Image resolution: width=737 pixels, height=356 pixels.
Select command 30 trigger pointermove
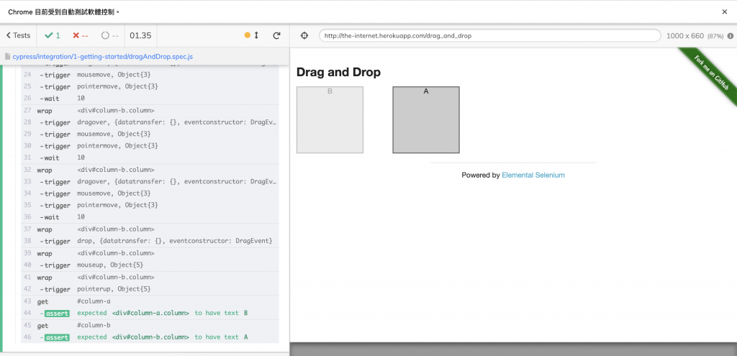pyautogui.click(x=150, y=145)
